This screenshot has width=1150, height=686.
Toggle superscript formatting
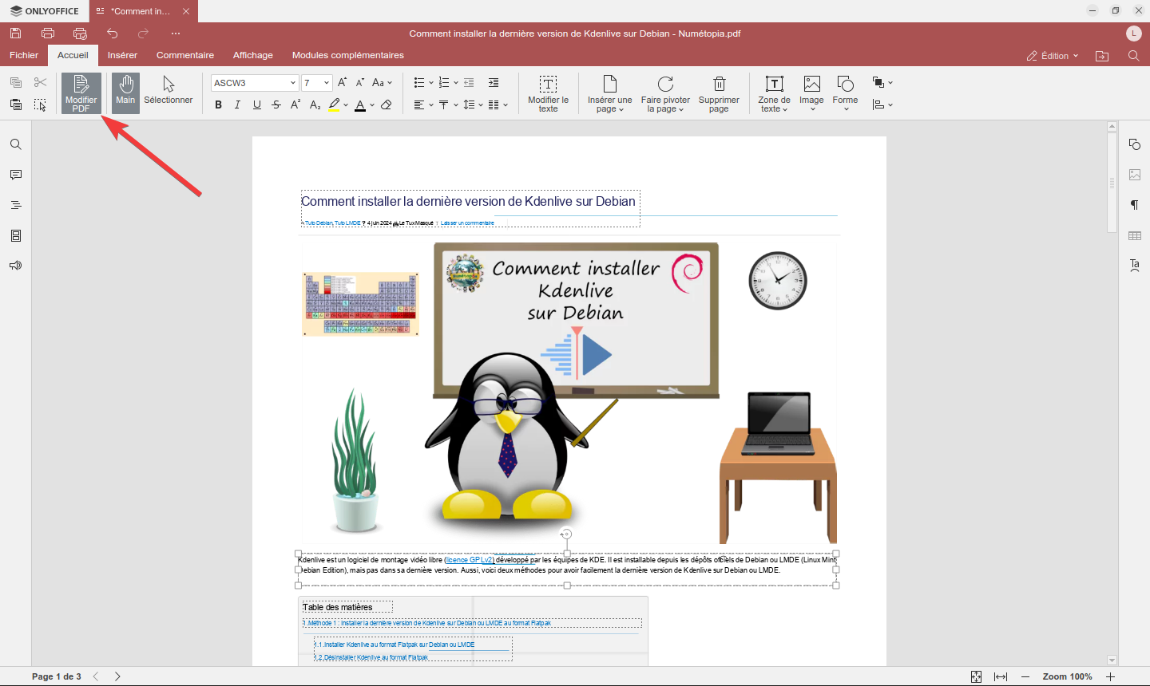pyautogui.click(x=295, y=104)
